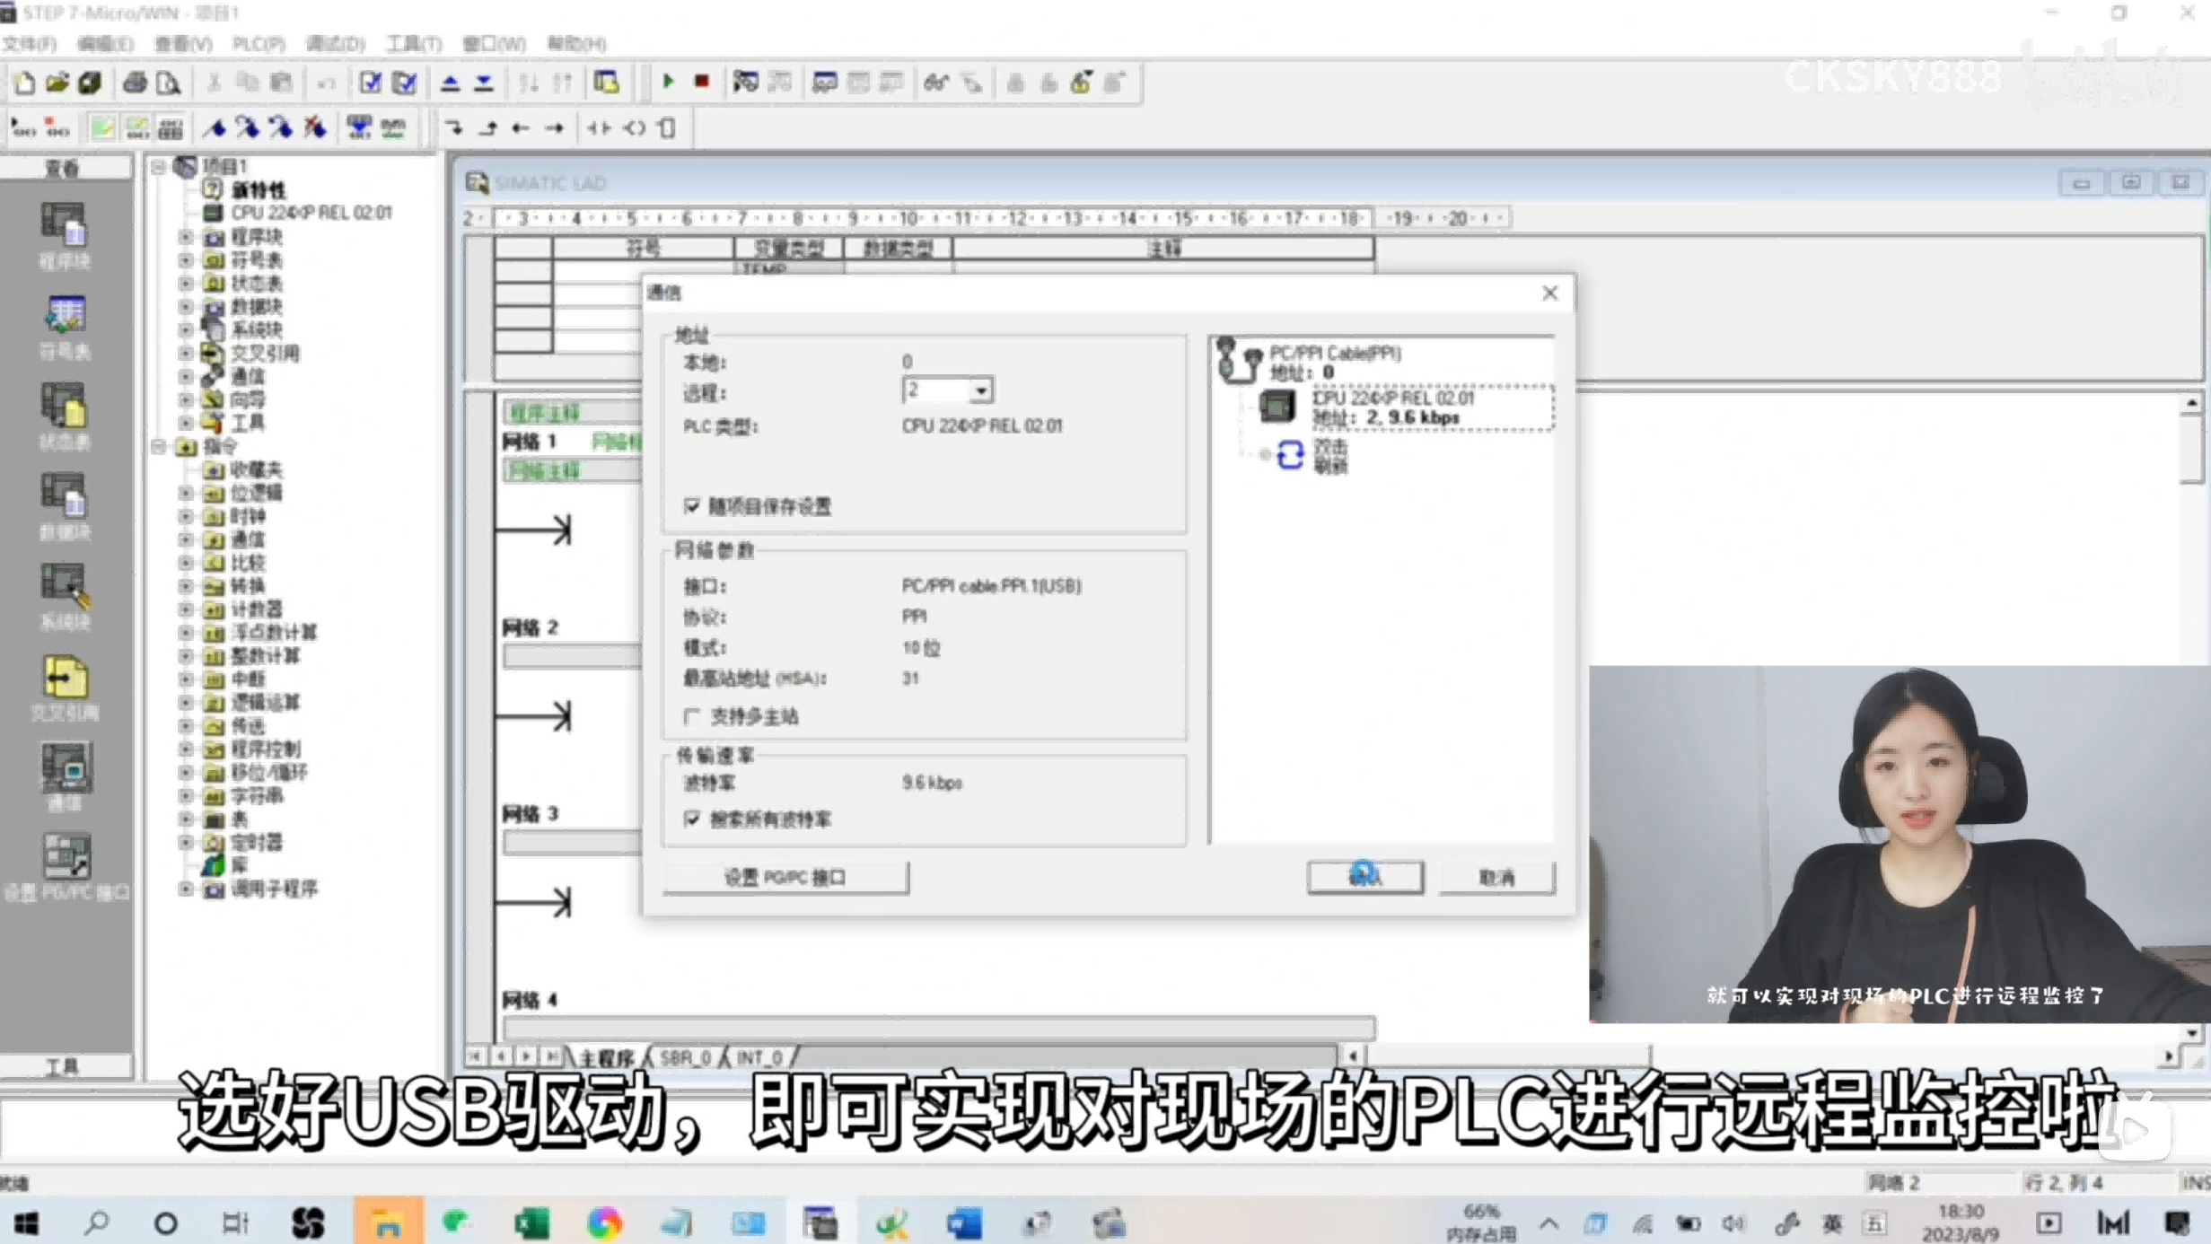Click the 工具 bar at the bottom of the view pane
2211x1244 pixels.
tap(64, 1066)
